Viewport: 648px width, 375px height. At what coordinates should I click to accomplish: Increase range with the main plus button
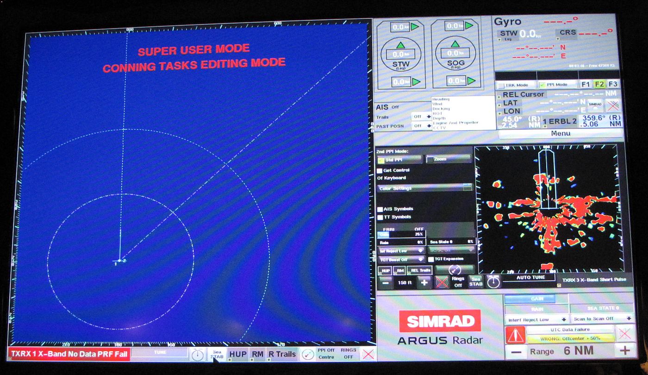click(x=625, y=351)
